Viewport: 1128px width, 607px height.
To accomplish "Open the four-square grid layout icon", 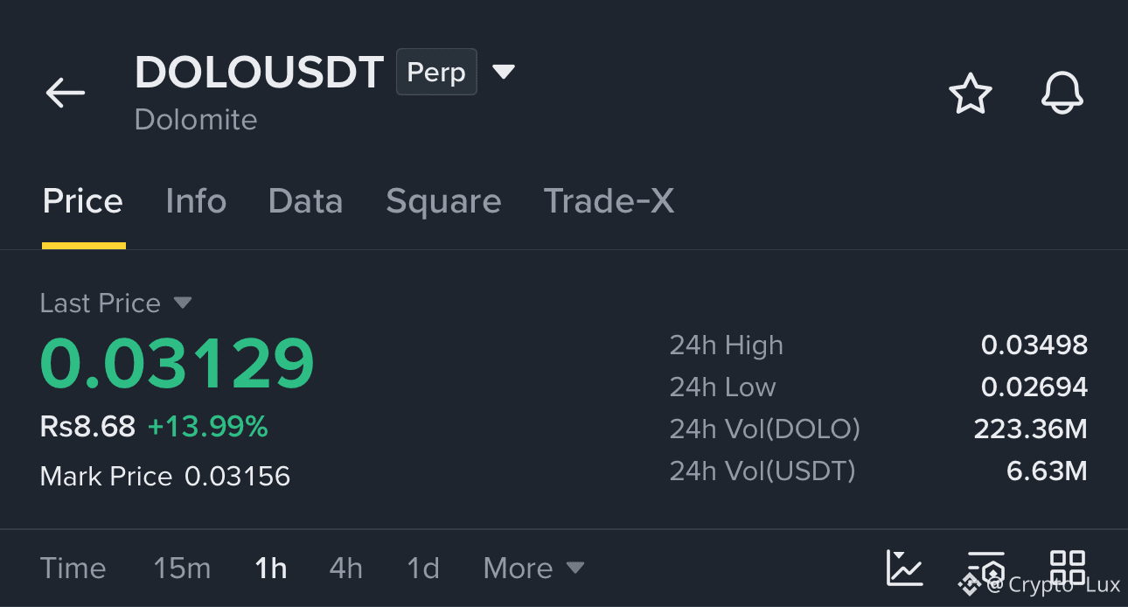I will (1068, 568).
